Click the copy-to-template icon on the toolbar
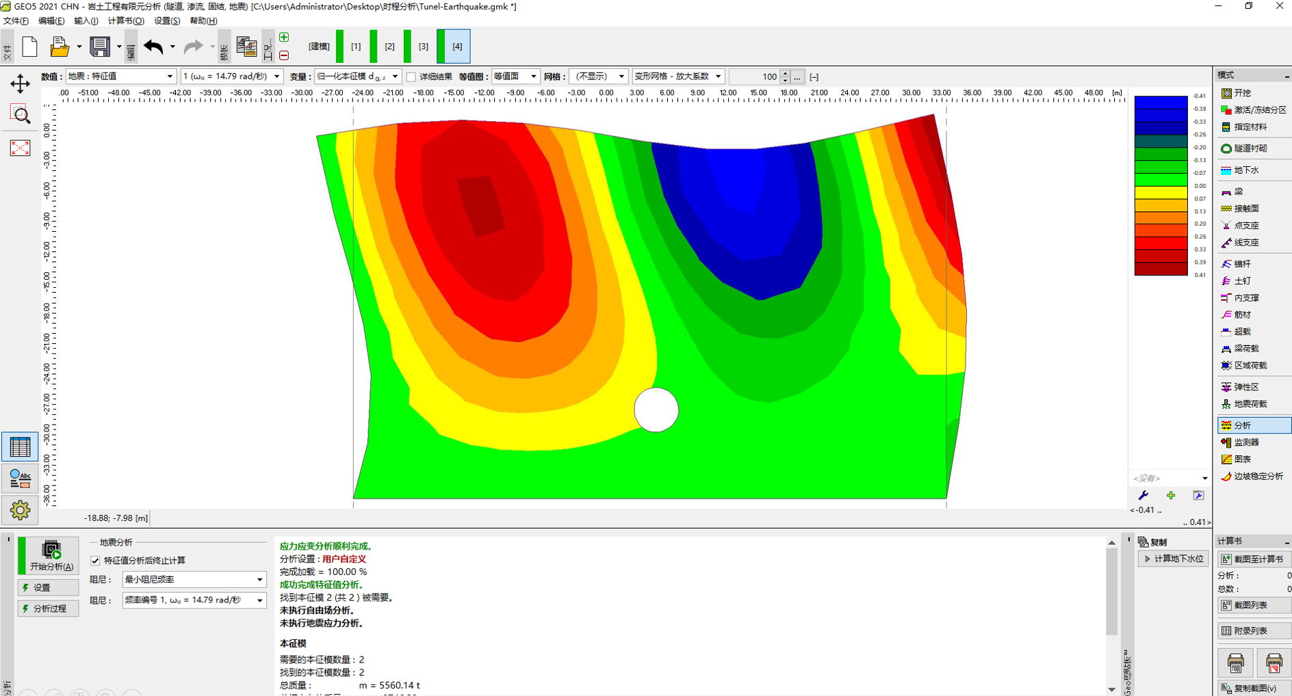Viewport: 1292px width, 696px height. click(x=246, y=46)
